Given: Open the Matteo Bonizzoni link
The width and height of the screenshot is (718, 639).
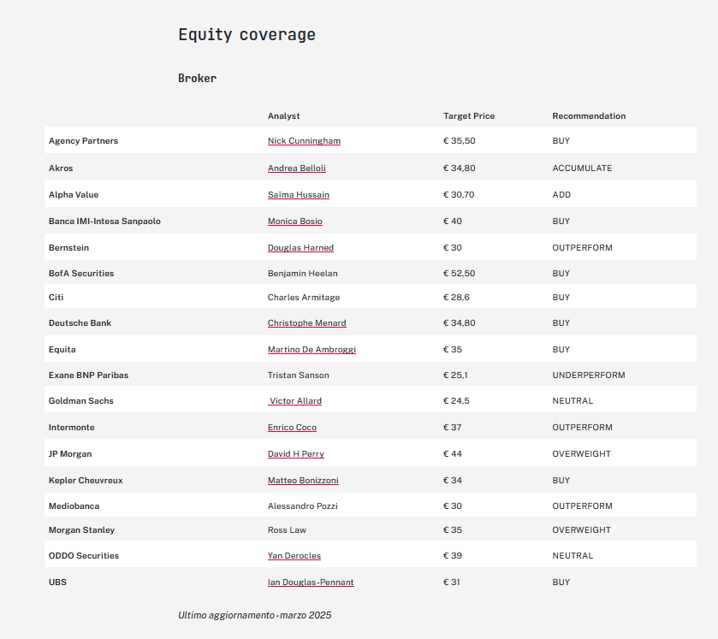Looking at the screenshot, I should (303, 480).
